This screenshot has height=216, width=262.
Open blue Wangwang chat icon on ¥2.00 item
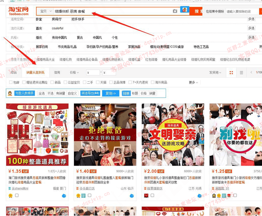click(200, 196)
